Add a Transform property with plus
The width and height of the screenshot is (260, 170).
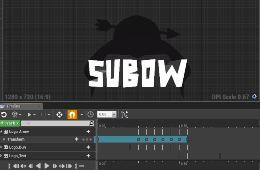coord(77,139)
